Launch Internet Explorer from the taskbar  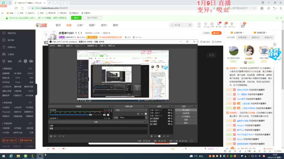(11, 156)
